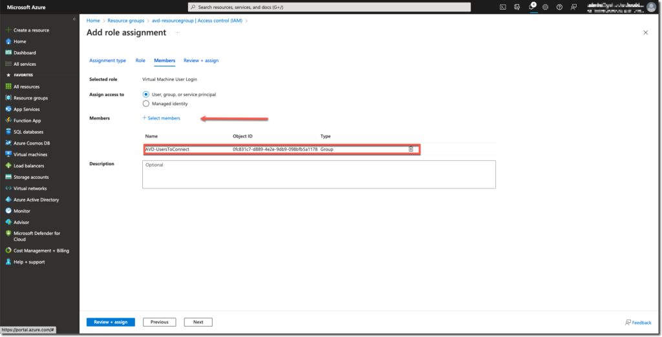
Task: Delete the AVD-UsersToConnect member via trash icon
Action: coord(411,149)
